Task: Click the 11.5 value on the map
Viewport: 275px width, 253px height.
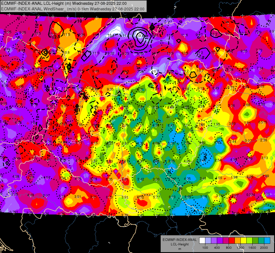Action: [x=67, y=34]
